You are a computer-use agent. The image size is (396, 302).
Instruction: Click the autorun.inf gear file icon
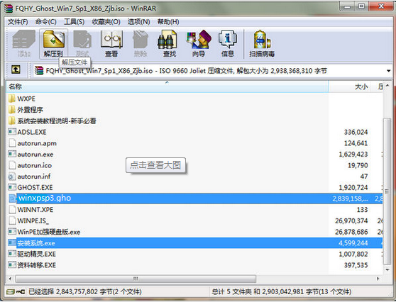[12, 176]
